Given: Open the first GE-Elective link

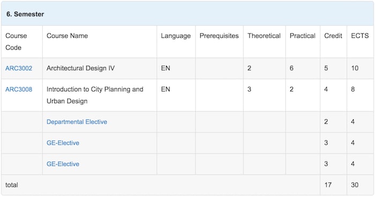Looking at the screenshot, I should 63,143.
